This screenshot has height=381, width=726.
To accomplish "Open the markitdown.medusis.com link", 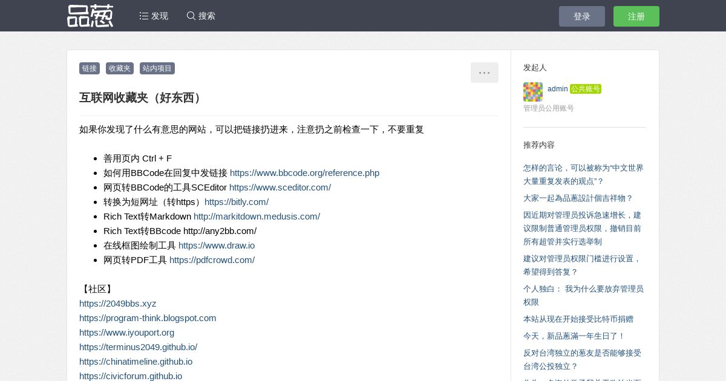I will pyautogui.click(x=257, y=217).
